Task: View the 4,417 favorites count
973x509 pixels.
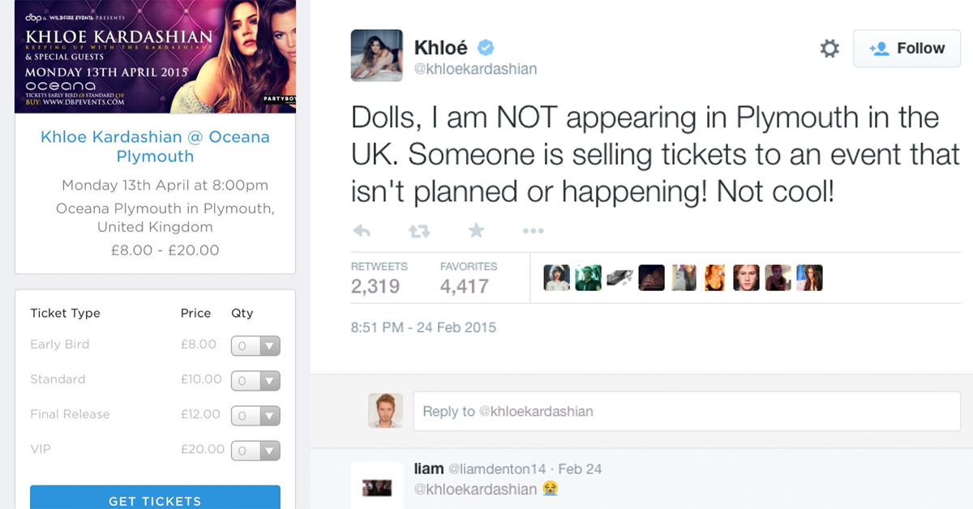Action: click(x=465, y=285)
